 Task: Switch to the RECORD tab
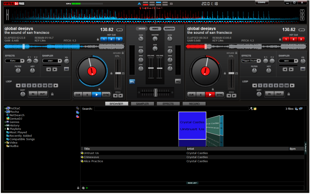[194, 104]
